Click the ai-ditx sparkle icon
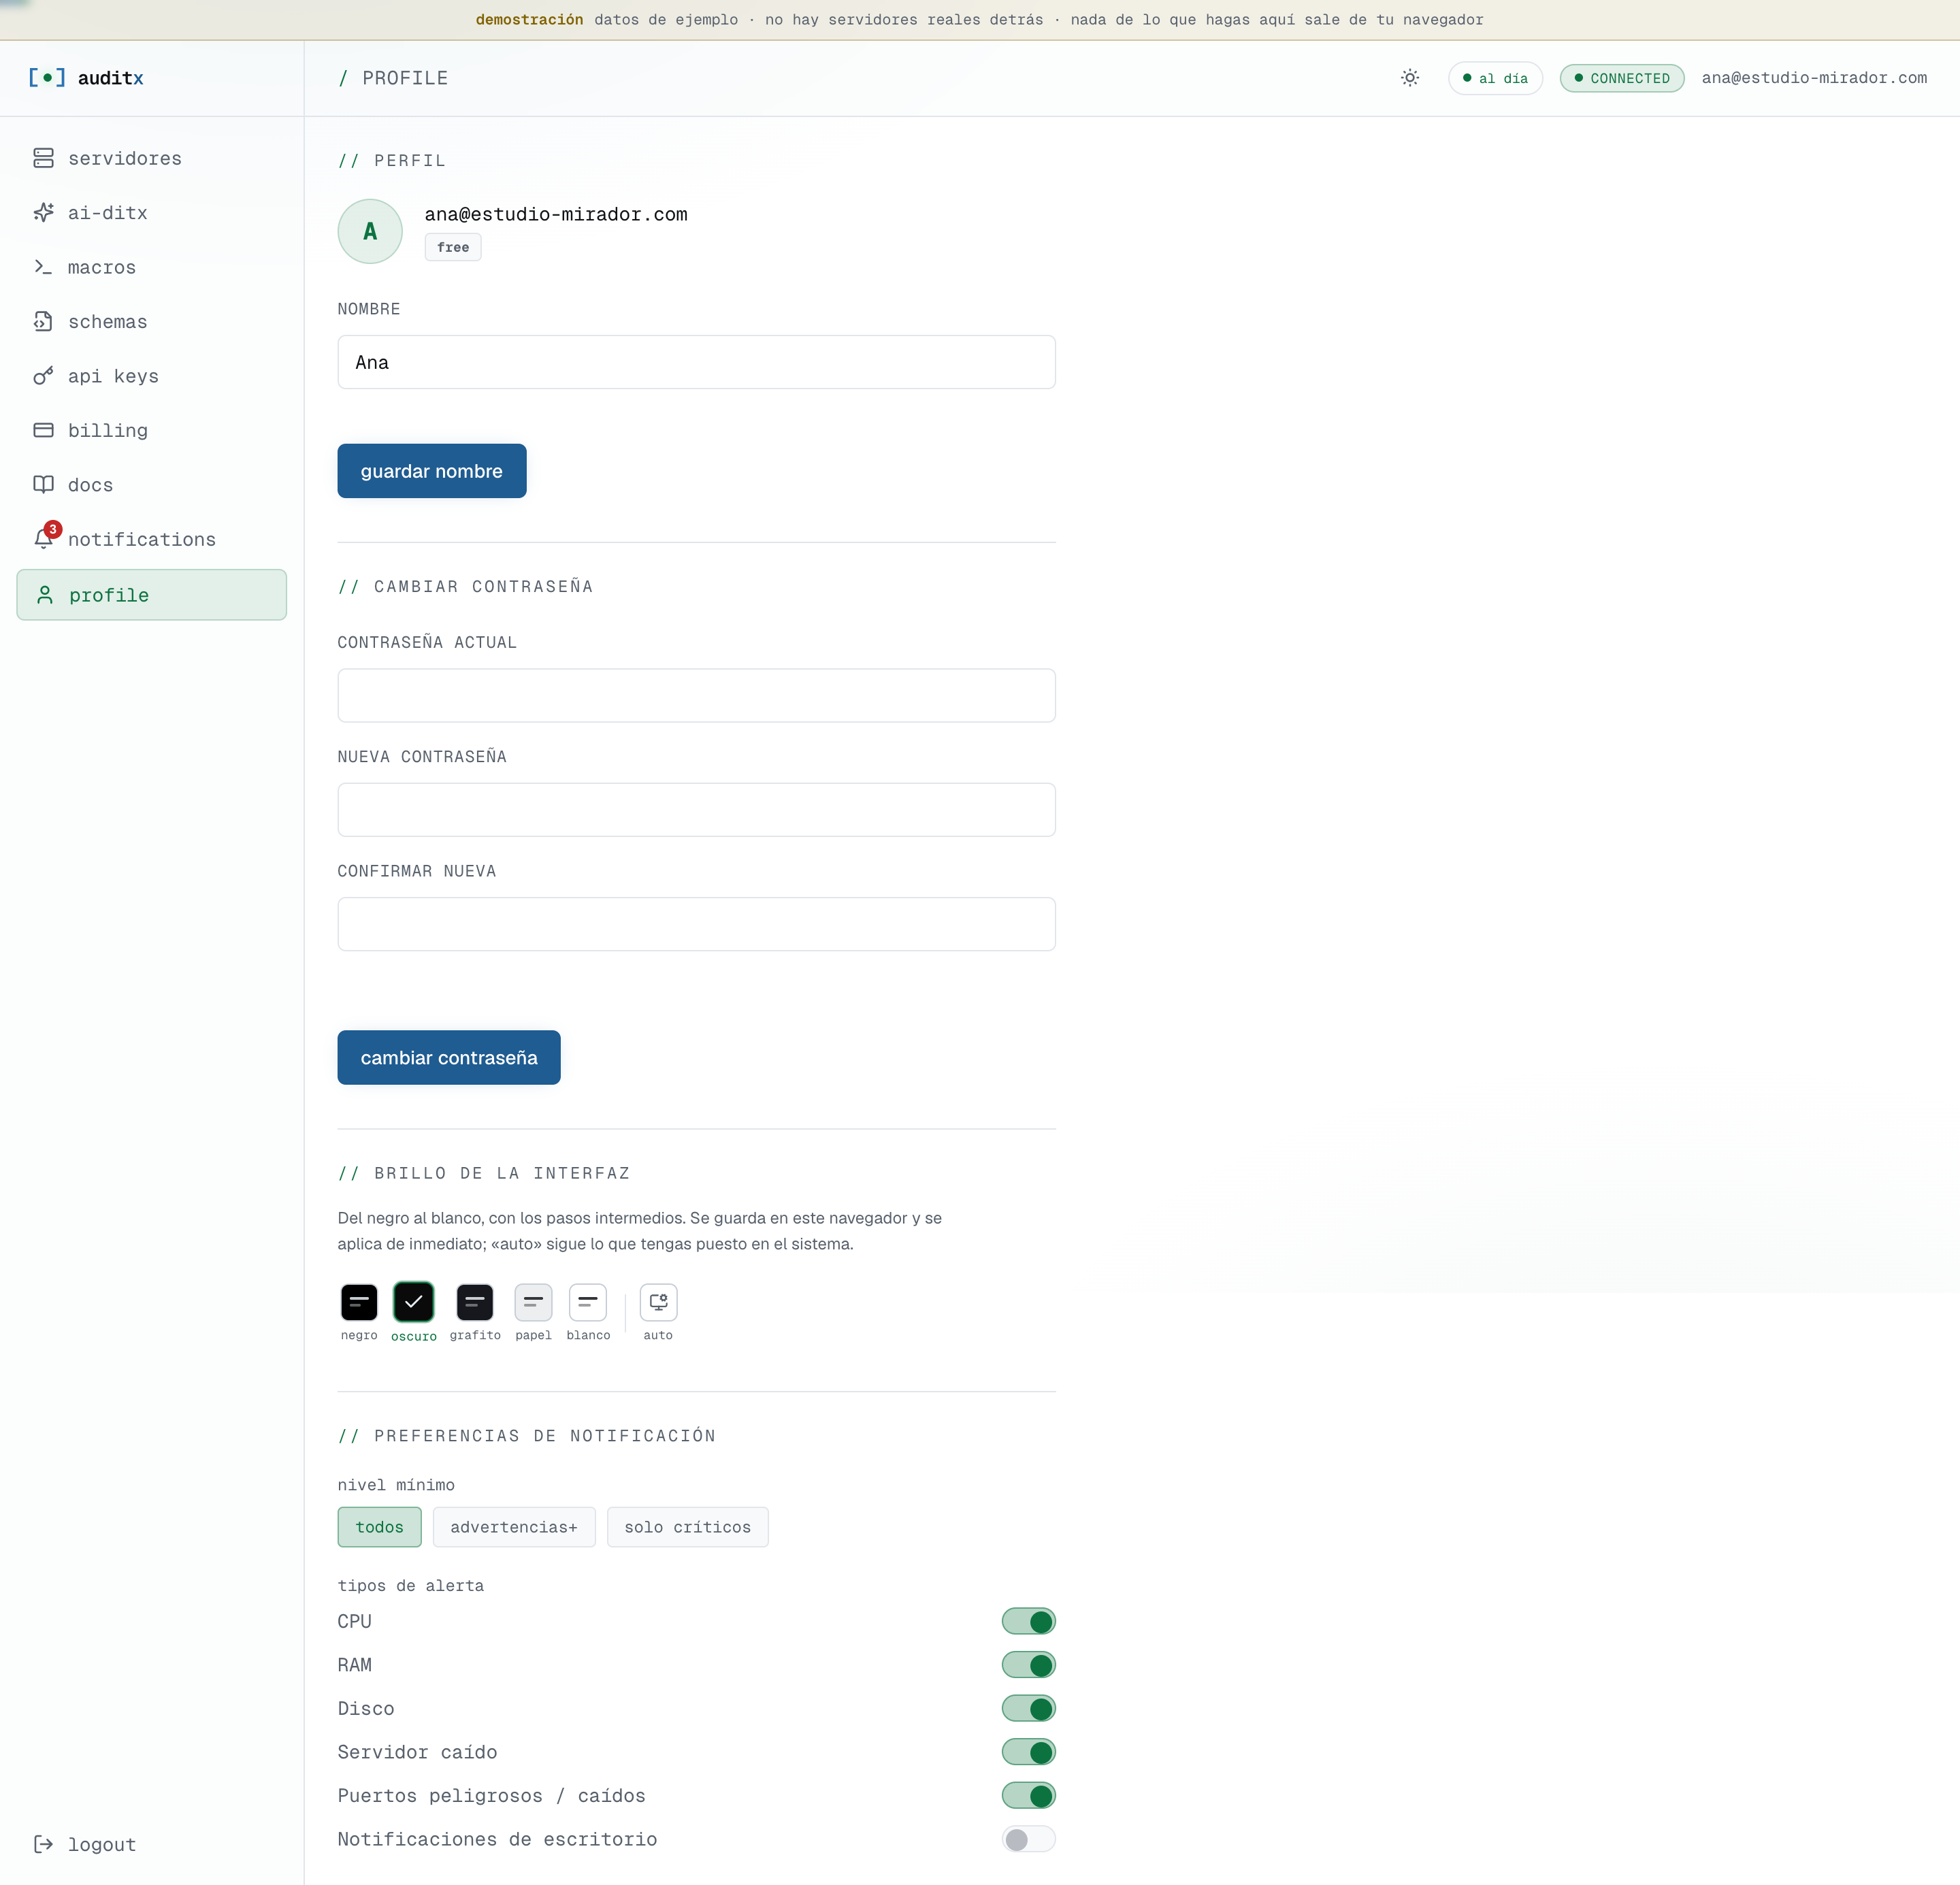This screenshot has height=1885, width=1960. point(43,212)
